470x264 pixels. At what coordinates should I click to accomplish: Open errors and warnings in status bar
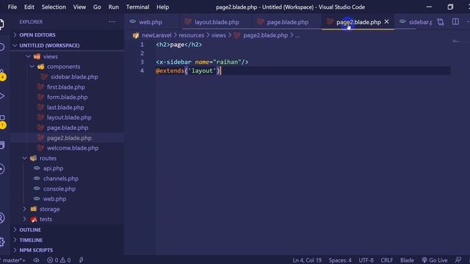[x=59, y=260]
